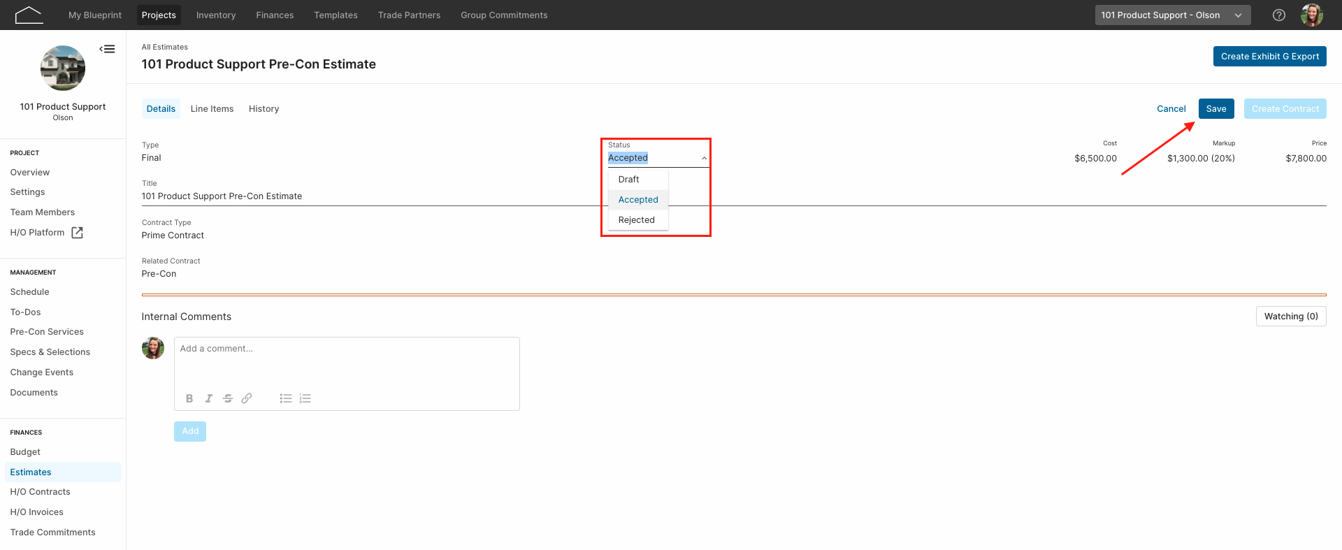Image resolution: width=1342 pixels, height=550 pixels.
Task: Open Estimates in sidebar
Action: (x=63, y=472)
